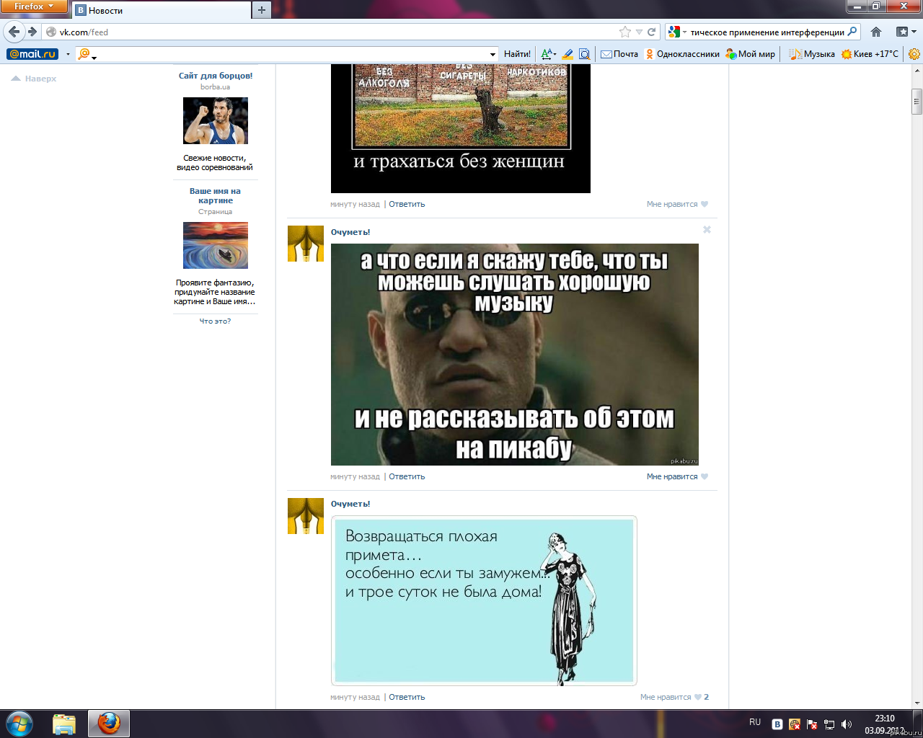The image size is (923, 738).
Task: Select the Новости browser tab
Action: (x=162, y=10)
